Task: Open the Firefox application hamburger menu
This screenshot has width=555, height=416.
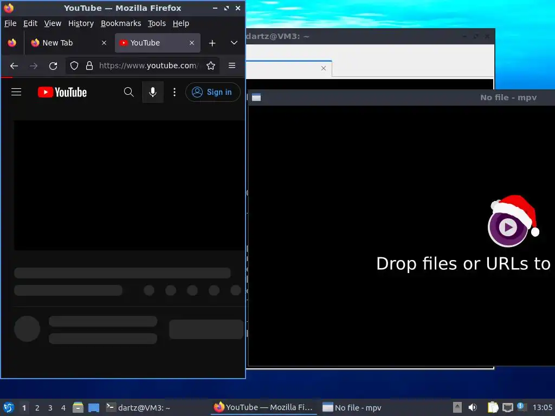Action: pos(232,66)
